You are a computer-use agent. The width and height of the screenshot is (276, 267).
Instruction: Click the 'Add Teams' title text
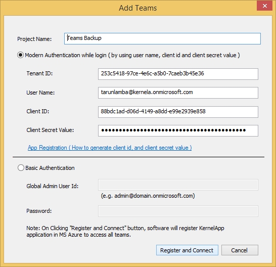click(x=138, y=8)
